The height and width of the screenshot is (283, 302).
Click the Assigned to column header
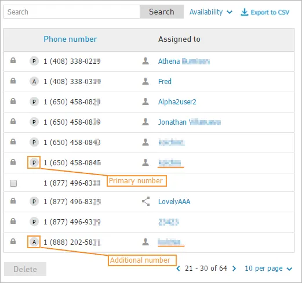coord(179,39)
